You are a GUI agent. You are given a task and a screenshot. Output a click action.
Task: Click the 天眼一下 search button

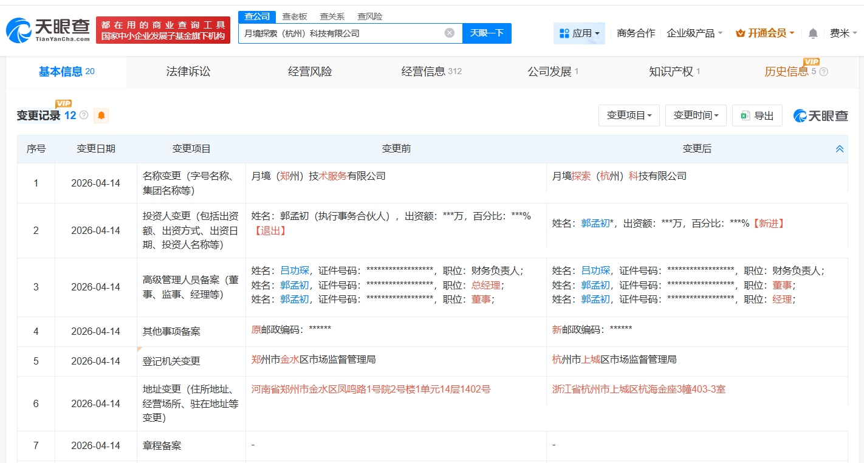point(487,33)
